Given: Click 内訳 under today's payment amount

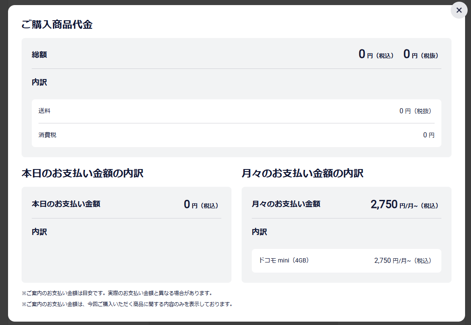Looking at the screenshot, I should point(39,232).
